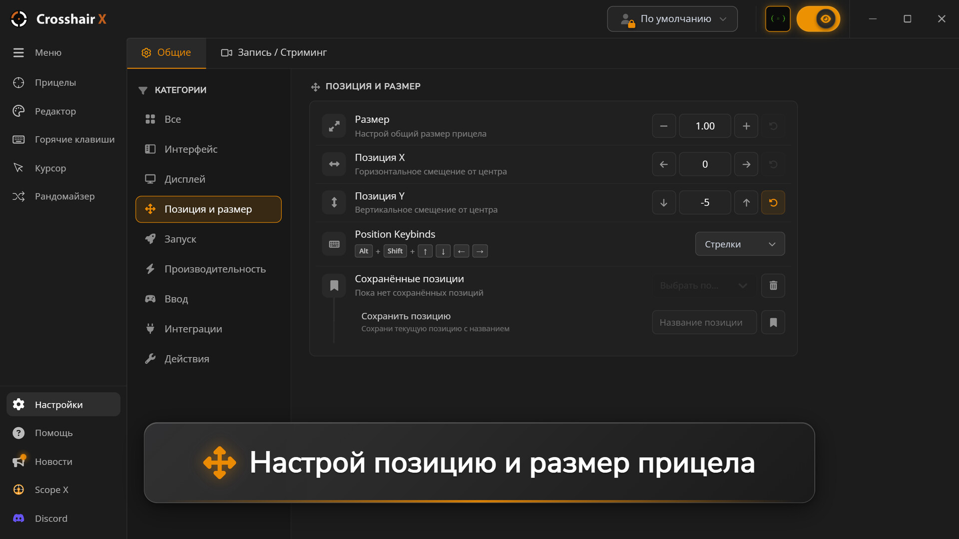Reset Размер to default
This screenshot has height=539, width=959.
pyautogui.click(x=773, y=126)
